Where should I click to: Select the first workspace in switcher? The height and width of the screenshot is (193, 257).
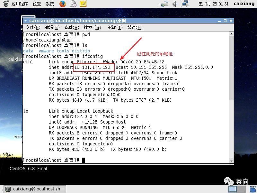232,189
